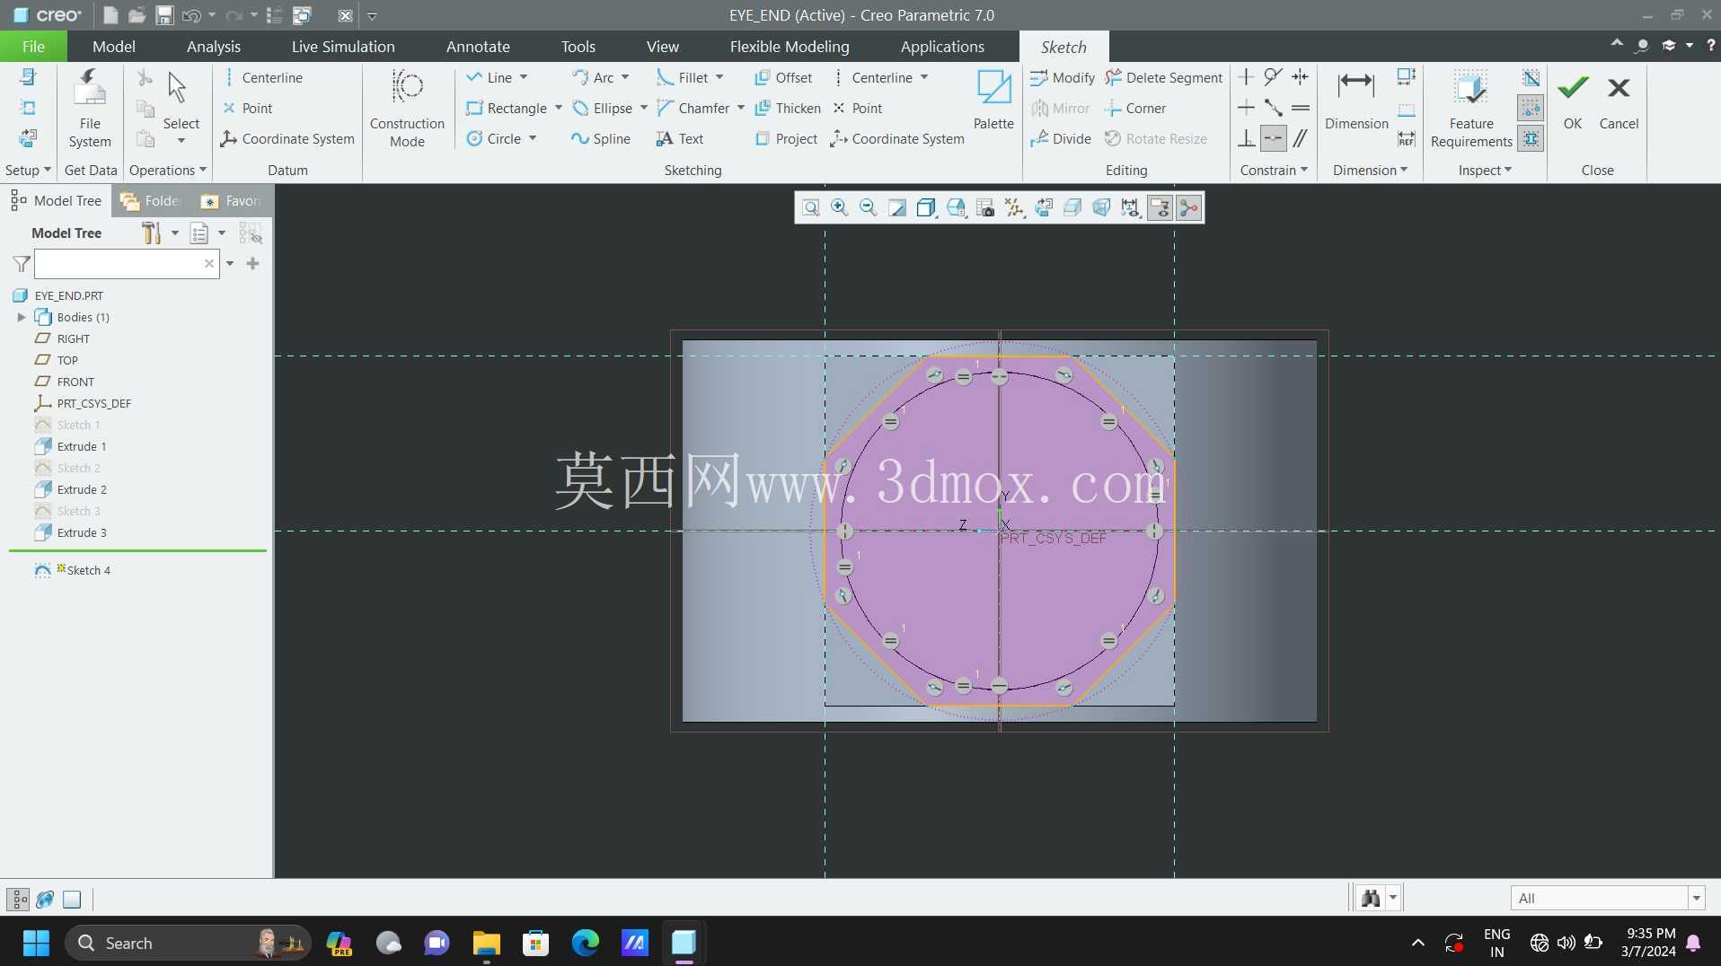Open Microsoft Edge from the taskbar

[x=585, y=943]
